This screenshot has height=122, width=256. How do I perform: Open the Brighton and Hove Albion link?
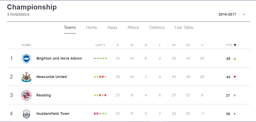(x=59, y=58)
